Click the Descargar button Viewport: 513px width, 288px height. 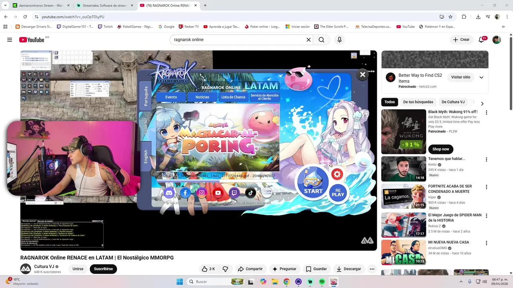coord(349,269)
